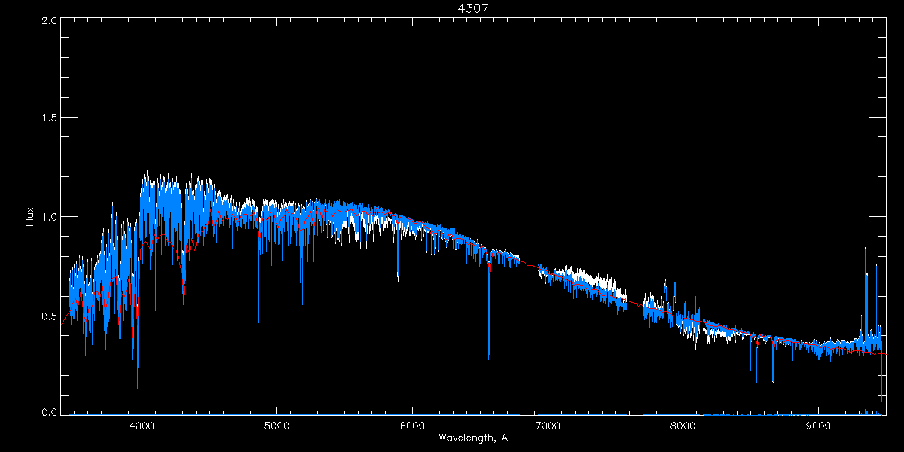
Task: Click the 0.5 flux tick label
Action: (x=48, y=316)
